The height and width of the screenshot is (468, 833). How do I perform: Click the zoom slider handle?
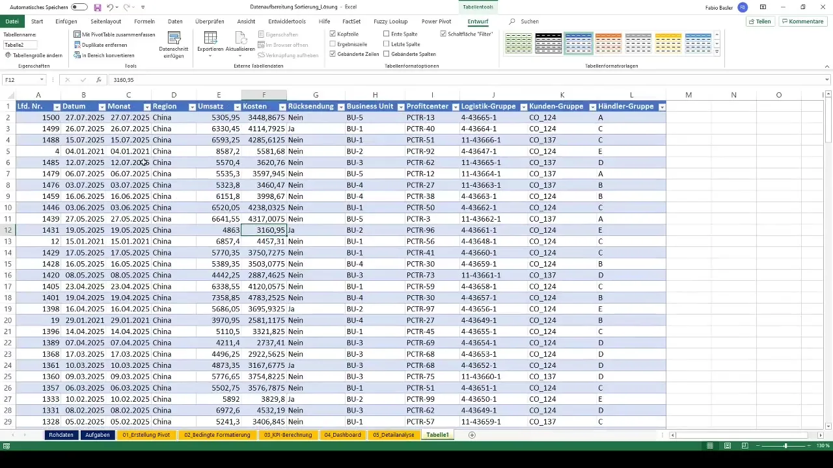click(x=785, y=446)
